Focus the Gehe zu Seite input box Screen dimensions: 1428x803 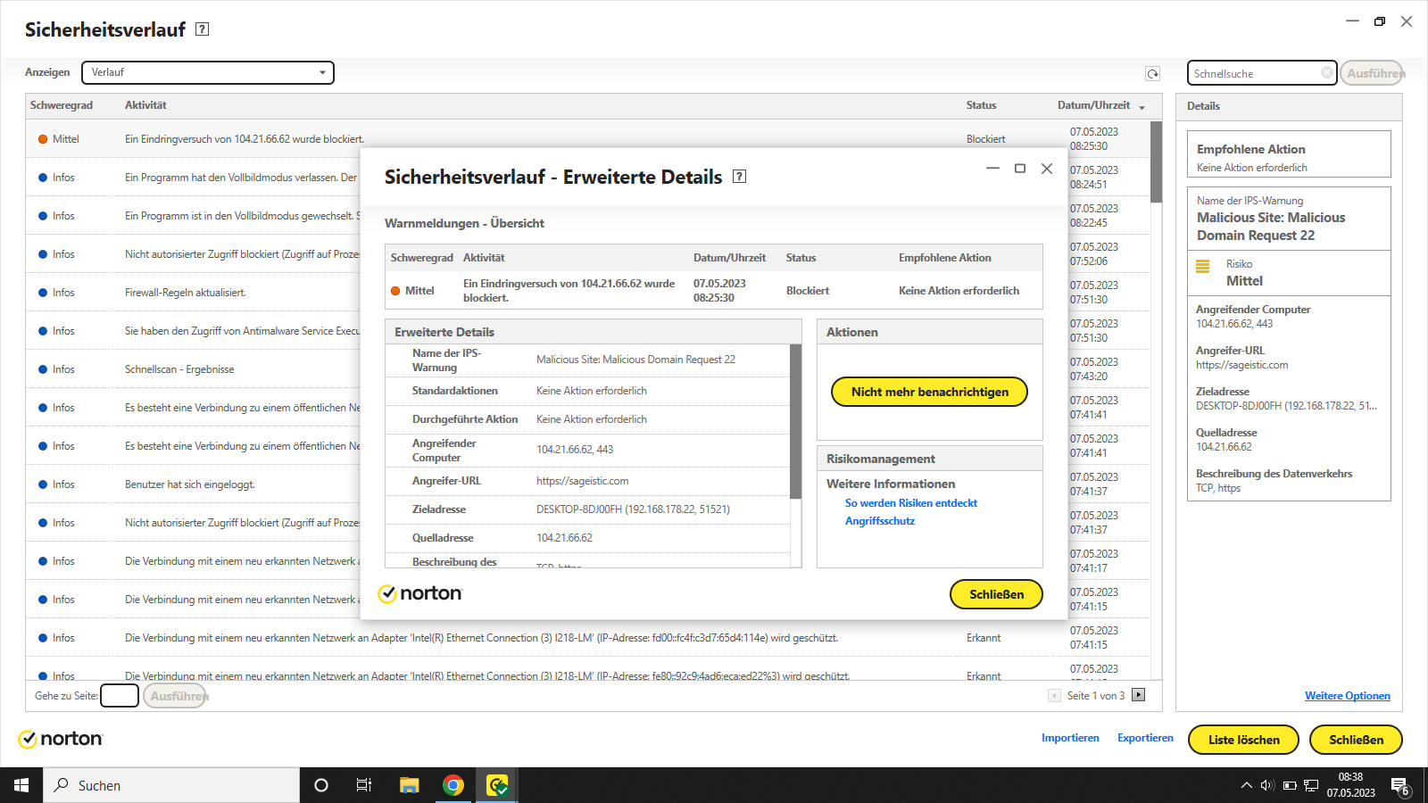click(x=120, y=696)
